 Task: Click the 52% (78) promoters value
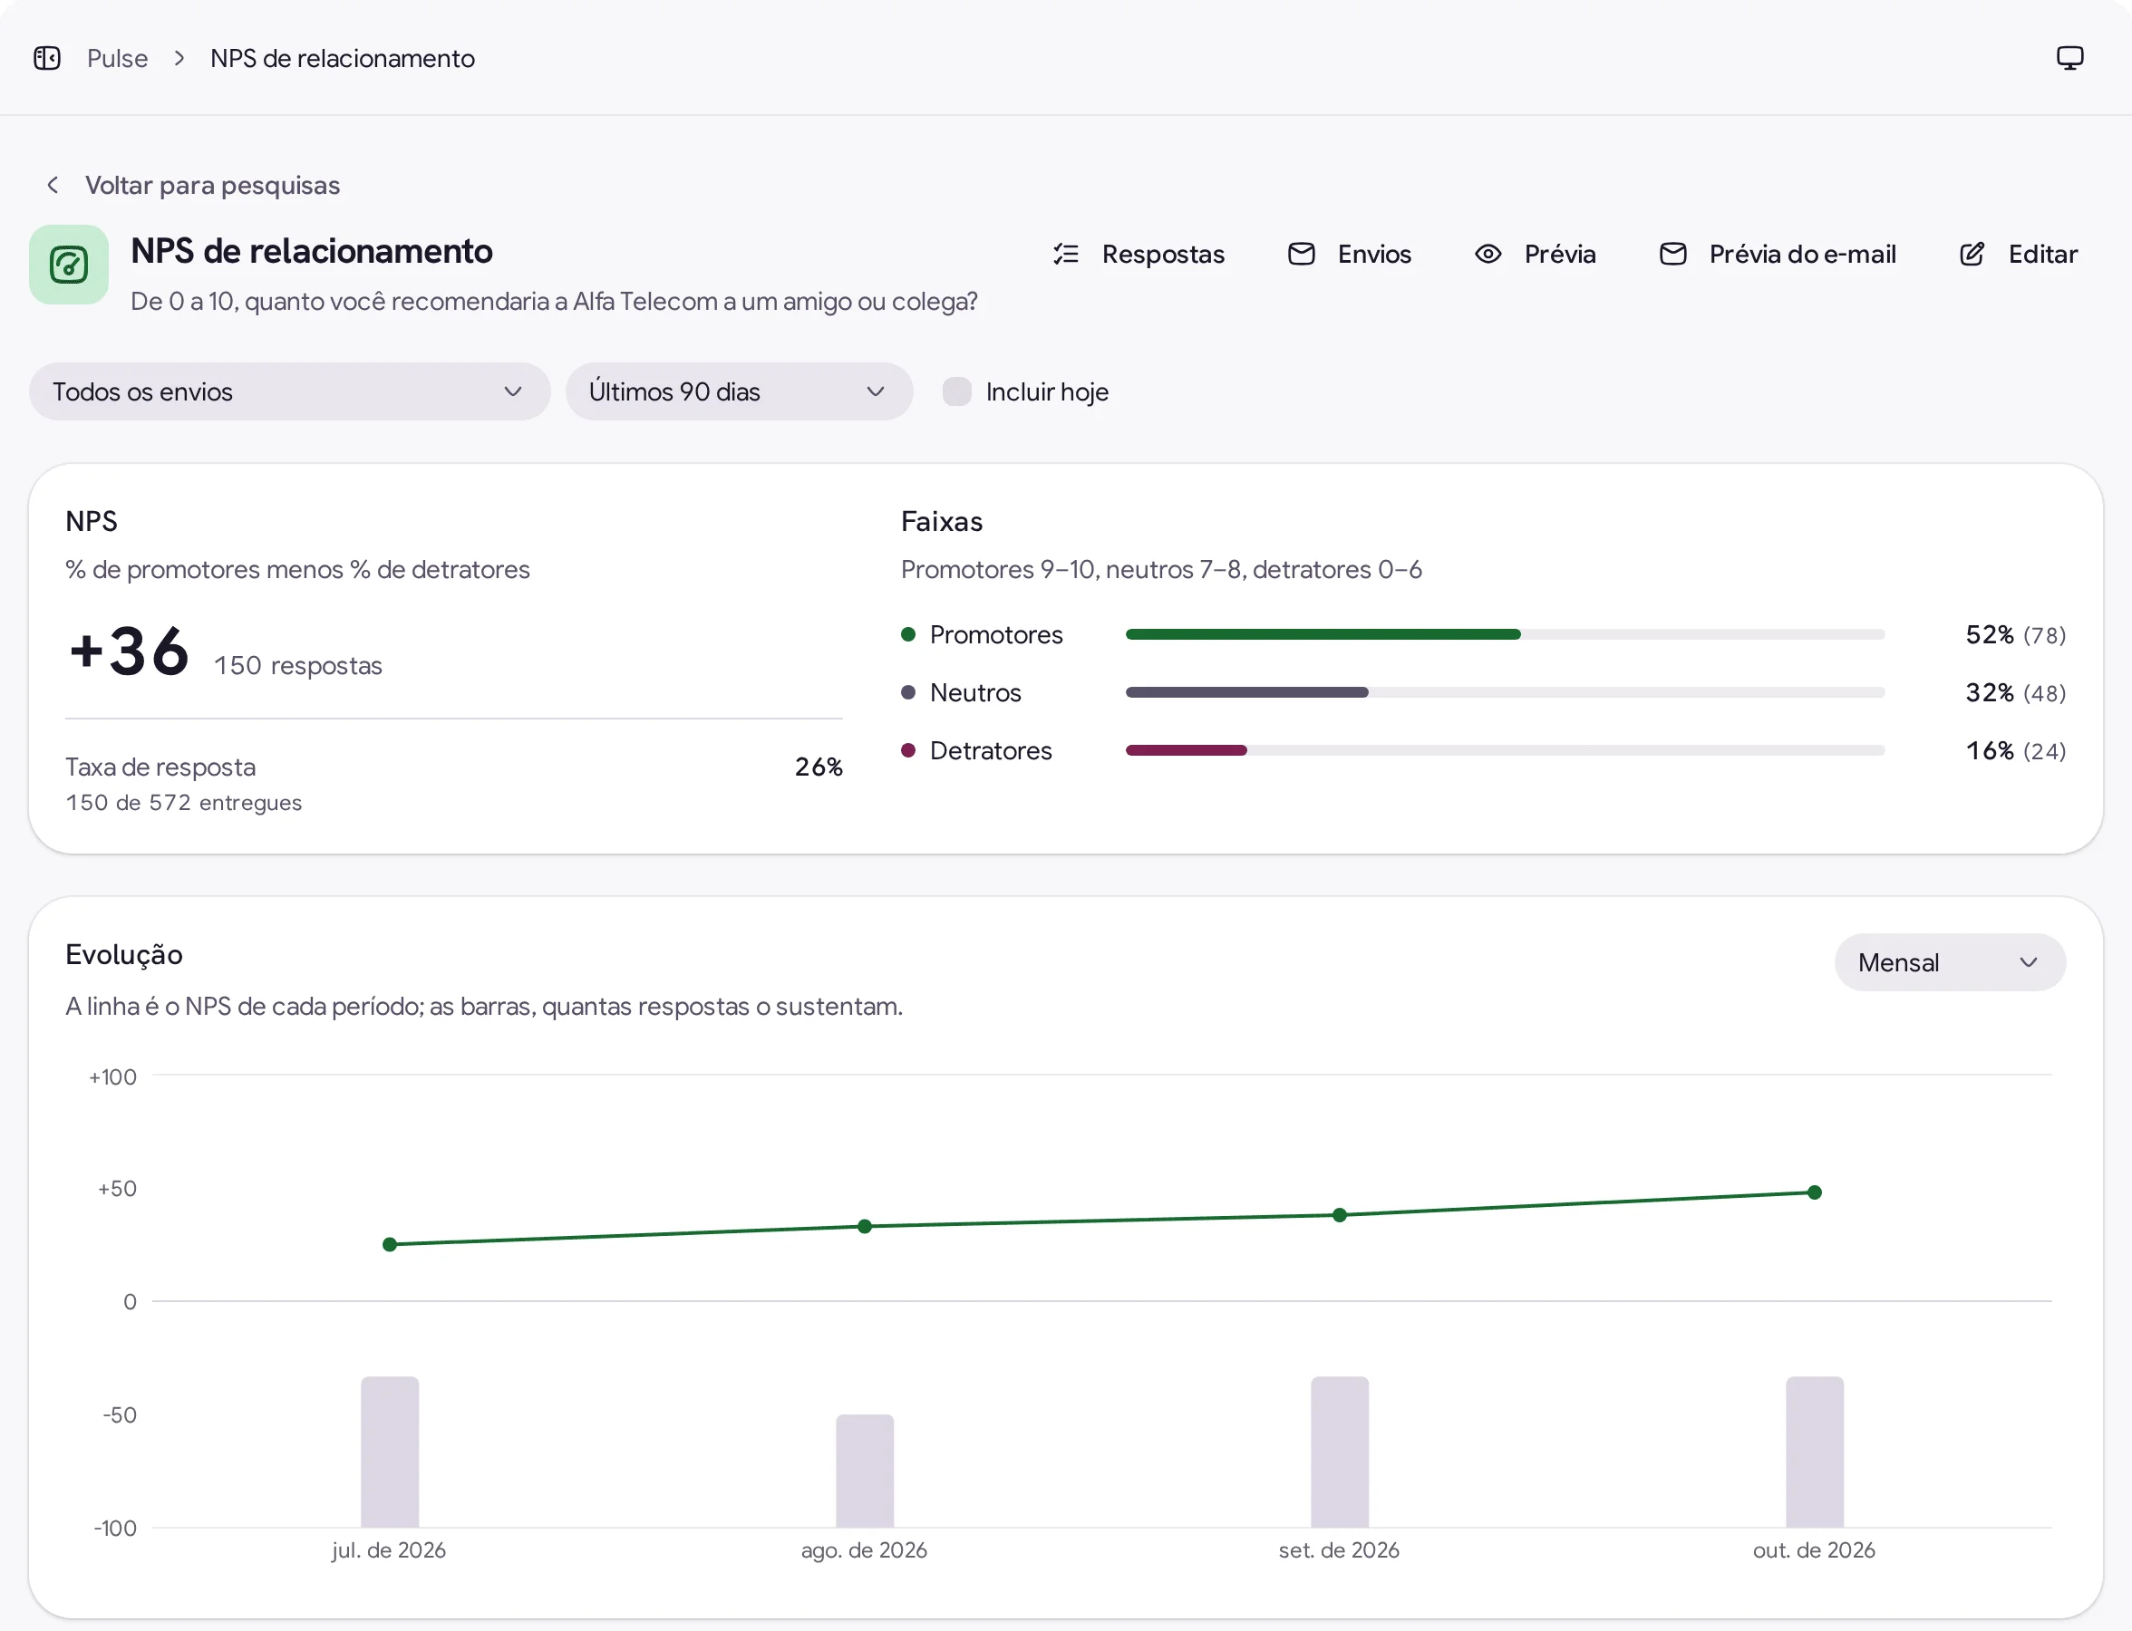pyautogui.click(x=2015, y=634)
